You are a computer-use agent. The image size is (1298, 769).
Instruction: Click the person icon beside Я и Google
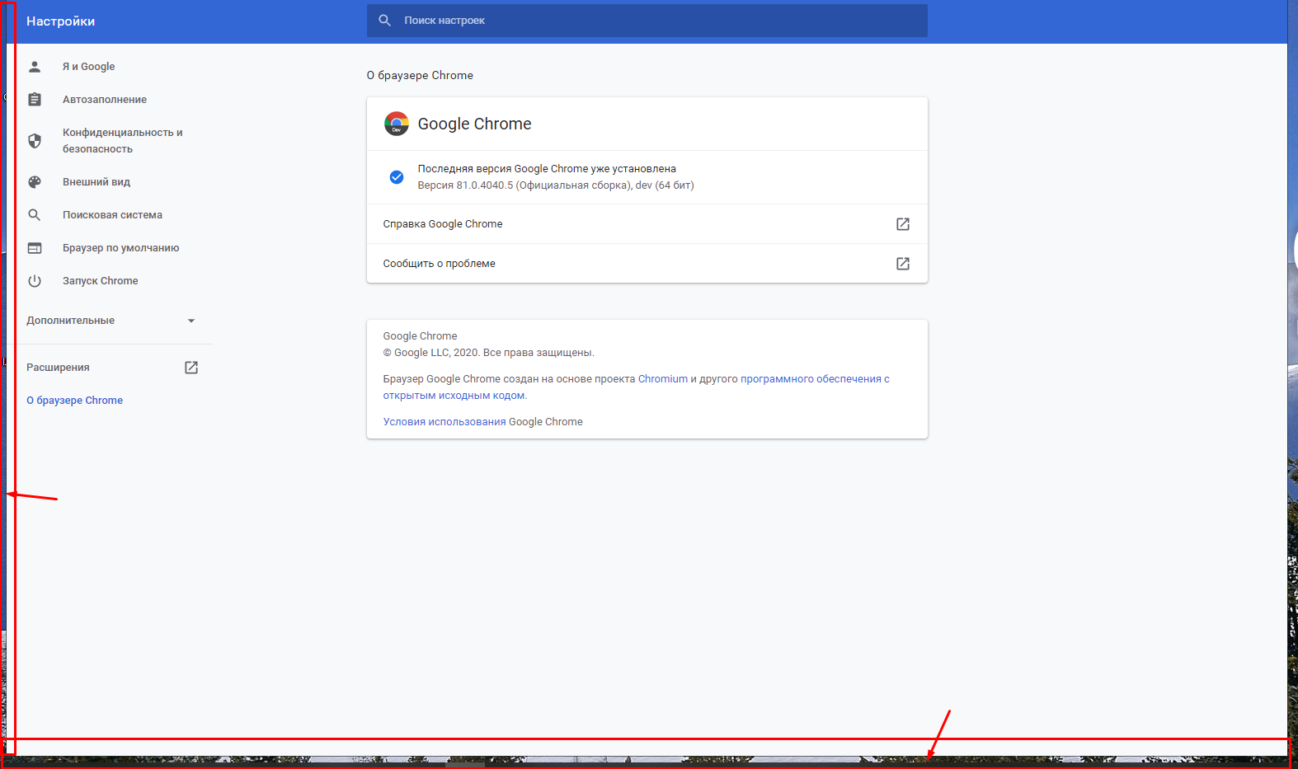click(x=35, y=67)
